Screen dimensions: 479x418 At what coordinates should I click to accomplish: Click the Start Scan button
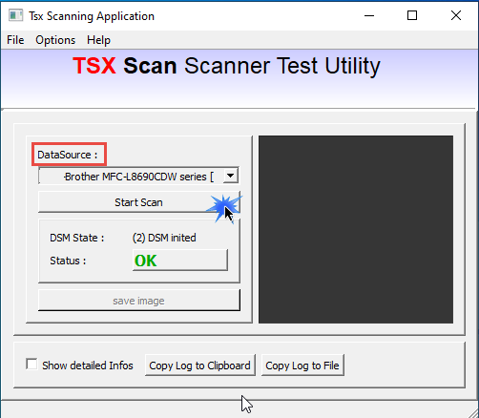pyautogui.click(x=139, y=202)
